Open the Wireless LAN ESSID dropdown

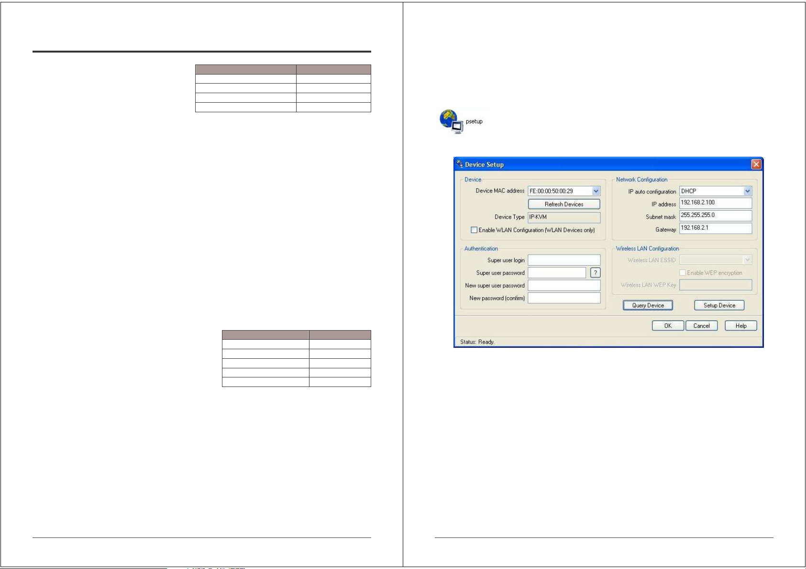747,260
